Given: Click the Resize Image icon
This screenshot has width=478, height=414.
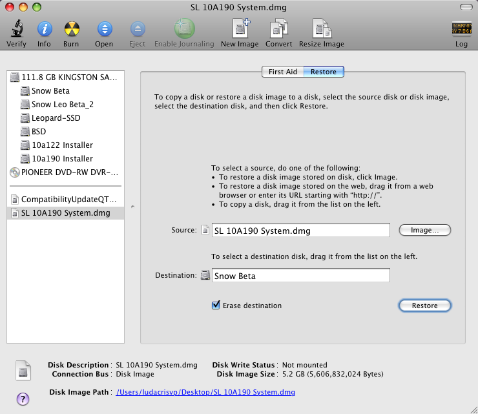Looking at the screenshot, I should (322, 28).
